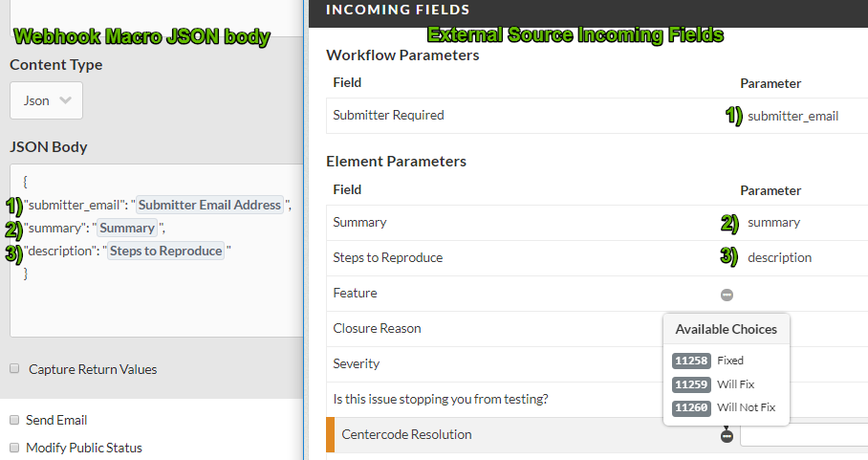868x460 pixels.
Task: Select the Fixed choice ID badge 11258
Action: click(x=691, y=361)
